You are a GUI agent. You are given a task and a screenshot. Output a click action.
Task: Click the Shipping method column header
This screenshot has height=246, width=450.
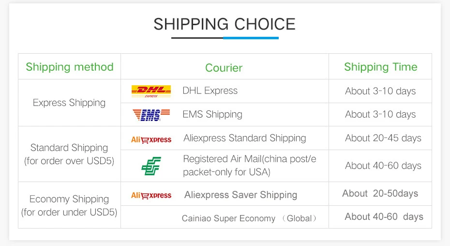pyautogui.click(x=70, y=67)
